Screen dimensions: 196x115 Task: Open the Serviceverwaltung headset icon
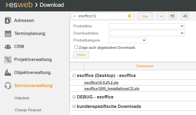coord(8,86)
